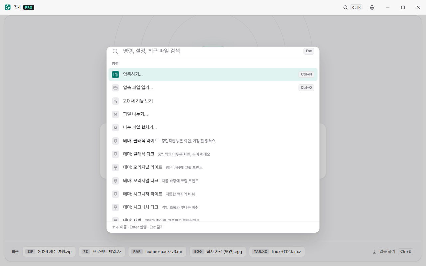Viewport: 426px width, 266px height.
Task: Apply 테마: 클래식 라이트 theme
Action: (x=213, y=141)
